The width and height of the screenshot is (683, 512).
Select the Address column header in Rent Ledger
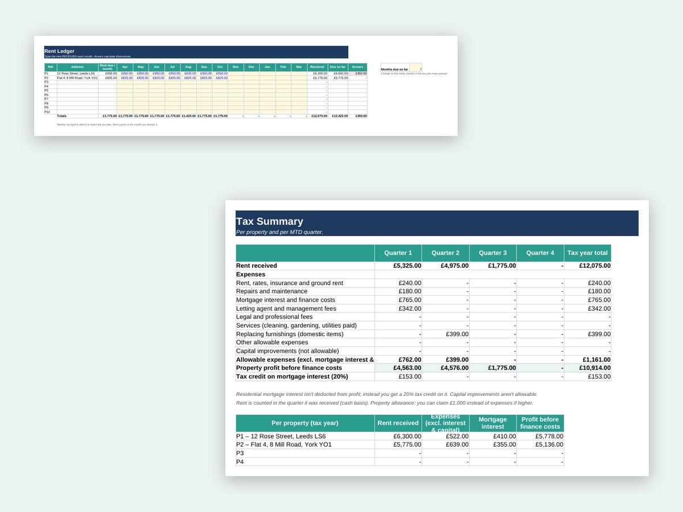(77, 67)
